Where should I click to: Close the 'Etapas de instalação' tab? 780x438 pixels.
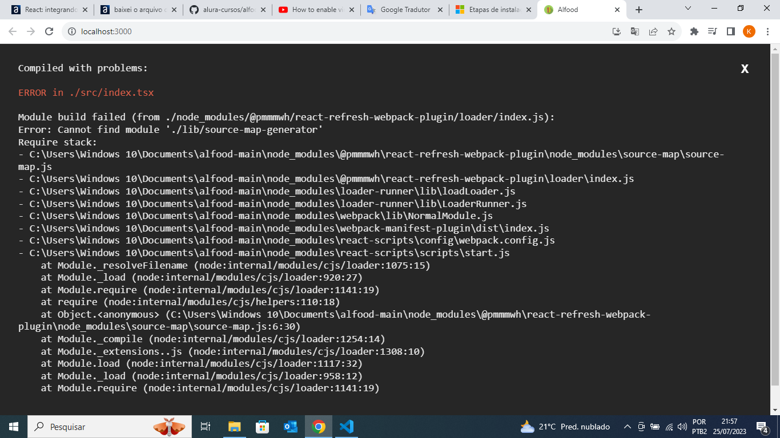[x=529, y=10]
